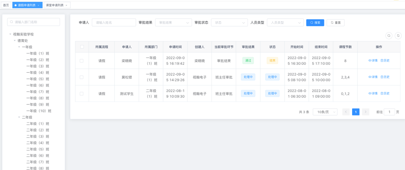This screenshot has height=170, width=405.
Task: Click the round search icon above table
Action: coord(389,36)
